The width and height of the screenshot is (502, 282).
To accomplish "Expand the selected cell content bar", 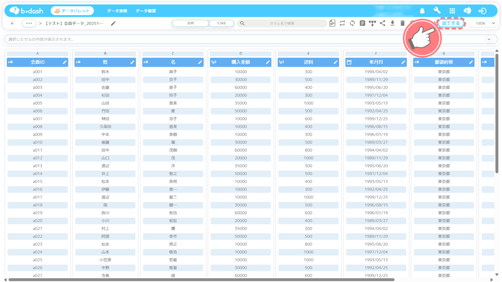I will 489,39.
